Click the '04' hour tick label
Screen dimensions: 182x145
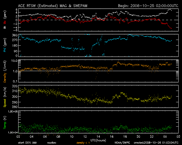pos(32,137)
